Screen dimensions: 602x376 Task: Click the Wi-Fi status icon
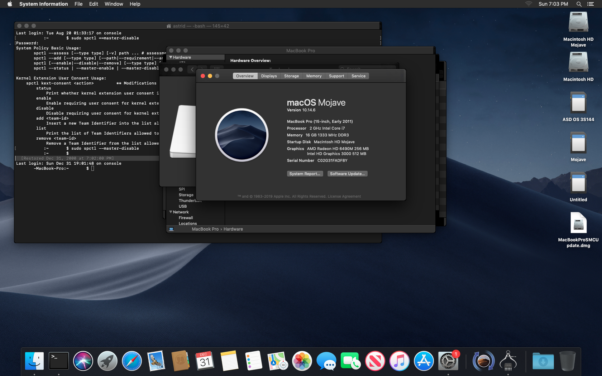coord(529,4)
